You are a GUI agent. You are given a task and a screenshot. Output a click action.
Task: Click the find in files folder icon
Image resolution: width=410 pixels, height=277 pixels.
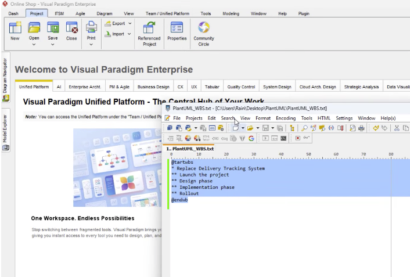322,128
